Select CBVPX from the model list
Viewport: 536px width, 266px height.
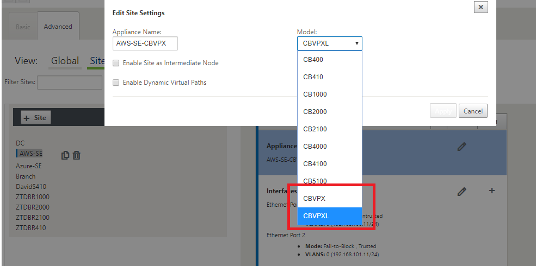330,199
